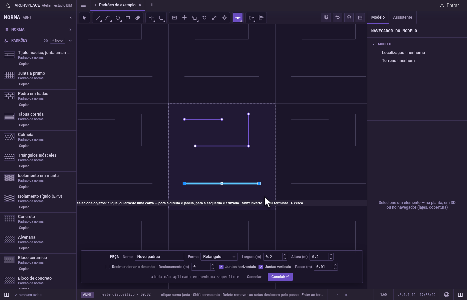The height and width of the screenshot is (300, 467).
Task: Click Cancelar in the piece editor
Action: click(254, 277)
